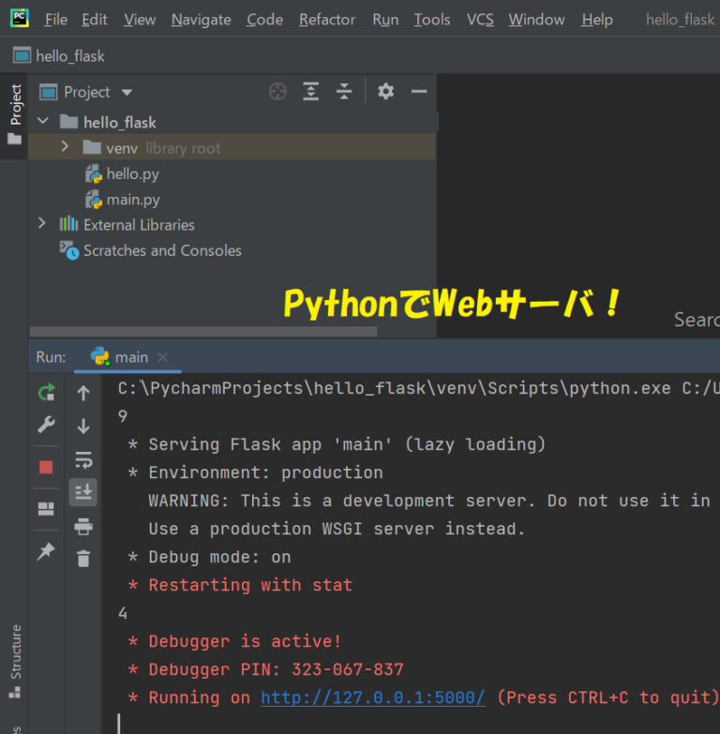Image resolution: width=720 pixels, height=734 pixels.
Task: Click the Select Opened File target icon
Action: (x=277, y=92)
